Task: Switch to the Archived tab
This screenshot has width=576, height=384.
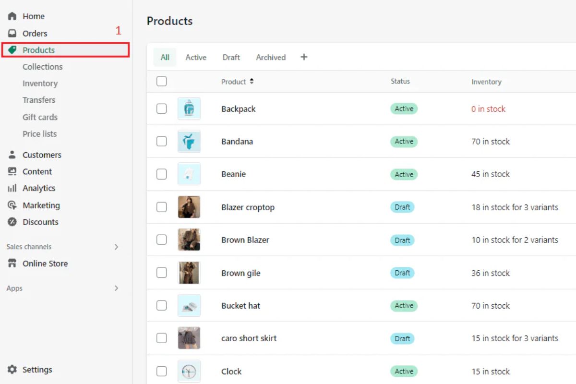Action: tap(271, 58)
